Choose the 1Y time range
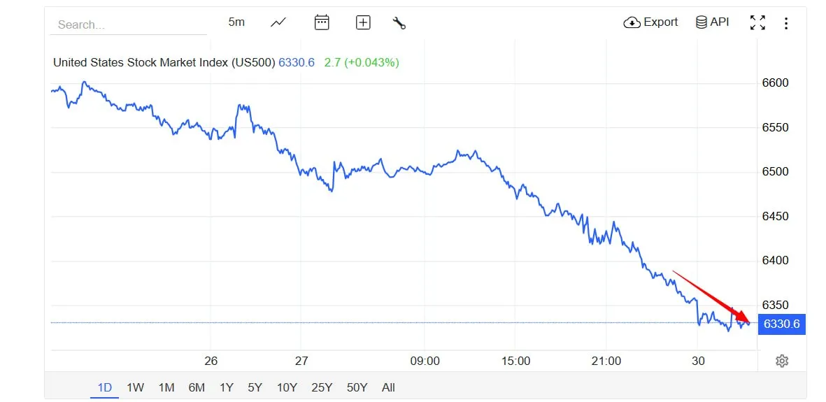Screen dimensions: 826x402 [227, 387]
